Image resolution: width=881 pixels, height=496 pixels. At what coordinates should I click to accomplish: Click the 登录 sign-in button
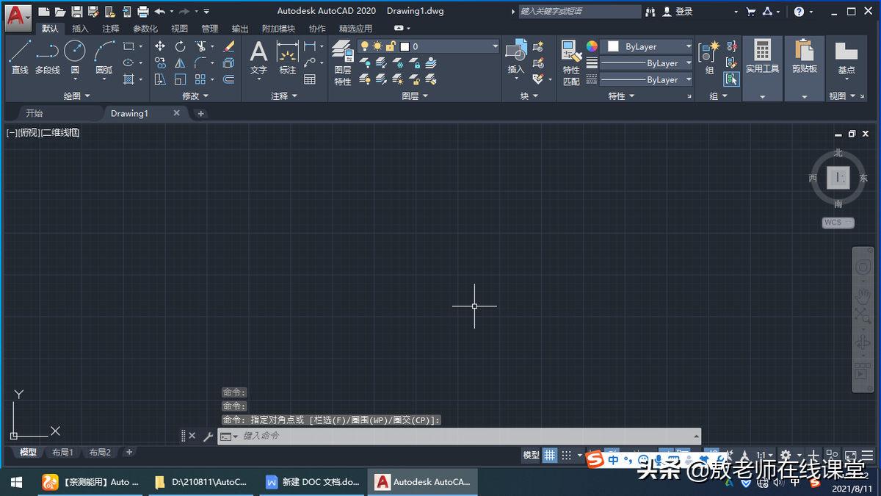(x=678, y=12)
